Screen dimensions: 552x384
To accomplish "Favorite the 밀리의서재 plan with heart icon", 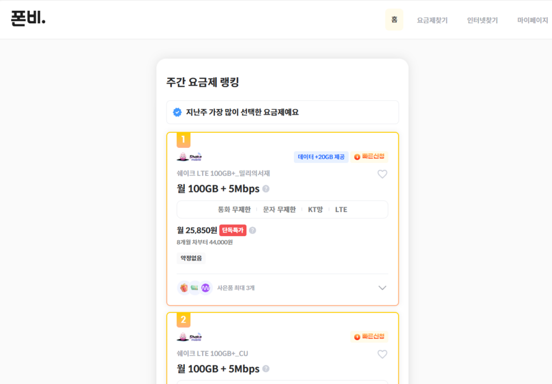I will [x=382, y=174].
